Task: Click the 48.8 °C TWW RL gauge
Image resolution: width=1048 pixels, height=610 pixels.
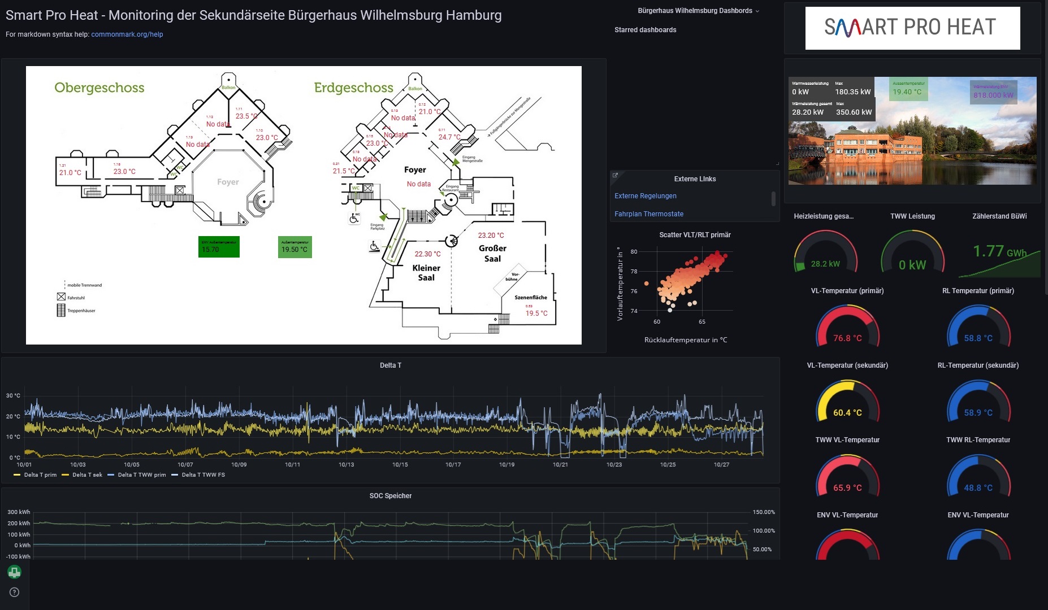Action: tap(978, 476)
